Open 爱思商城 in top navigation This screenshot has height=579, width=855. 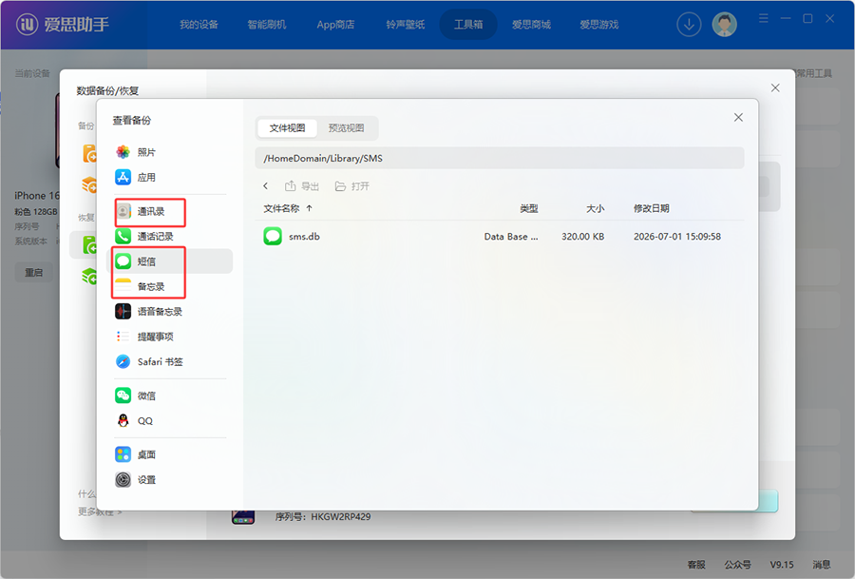(x=531, y=25)
